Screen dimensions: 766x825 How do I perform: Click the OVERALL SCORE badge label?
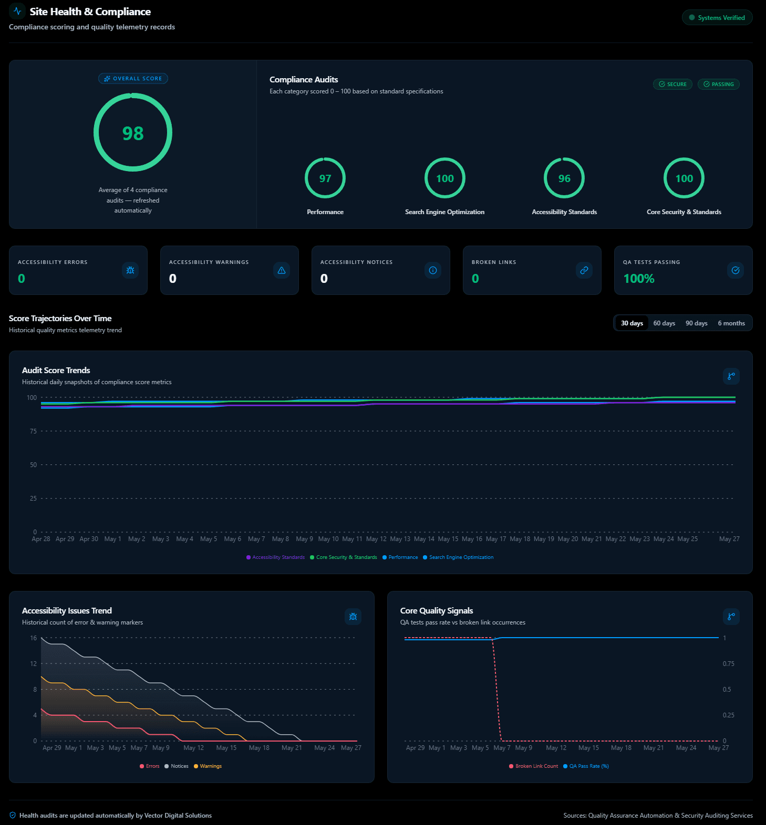pos(138,79)
